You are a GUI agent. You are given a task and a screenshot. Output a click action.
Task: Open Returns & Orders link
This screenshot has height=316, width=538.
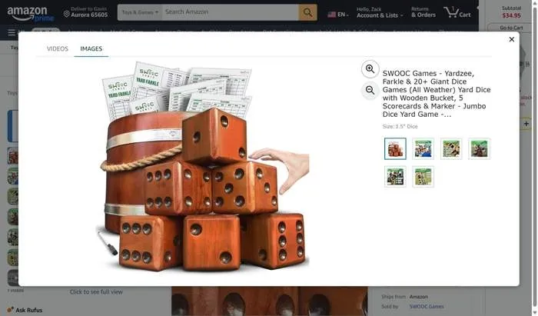(x=423, y=12)
